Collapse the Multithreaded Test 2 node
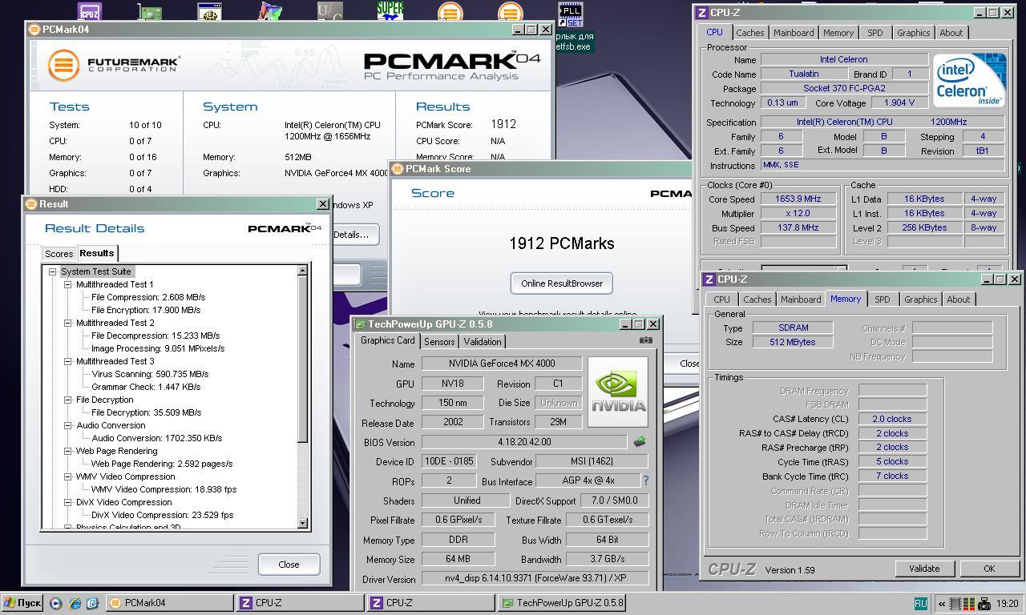 tap(68, 323)
